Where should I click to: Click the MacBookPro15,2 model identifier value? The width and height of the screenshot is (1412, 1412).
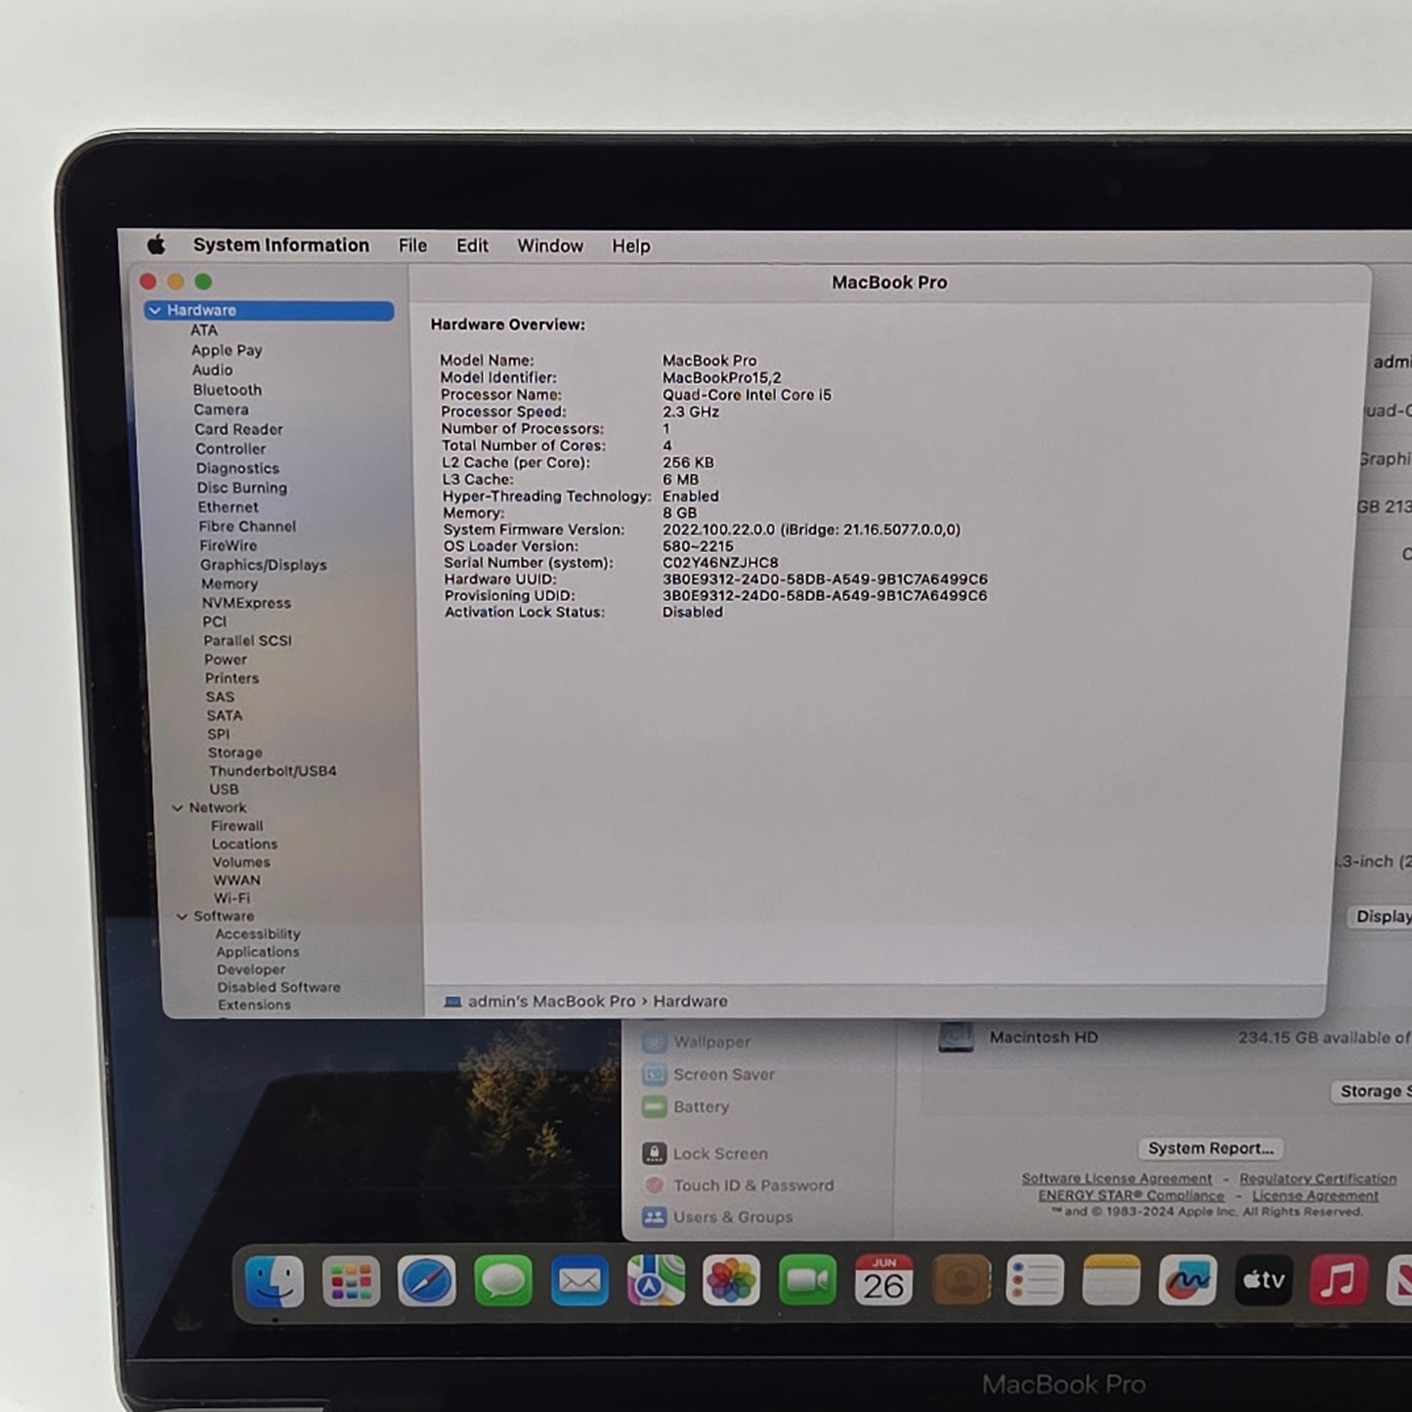(x=722, y=377)
